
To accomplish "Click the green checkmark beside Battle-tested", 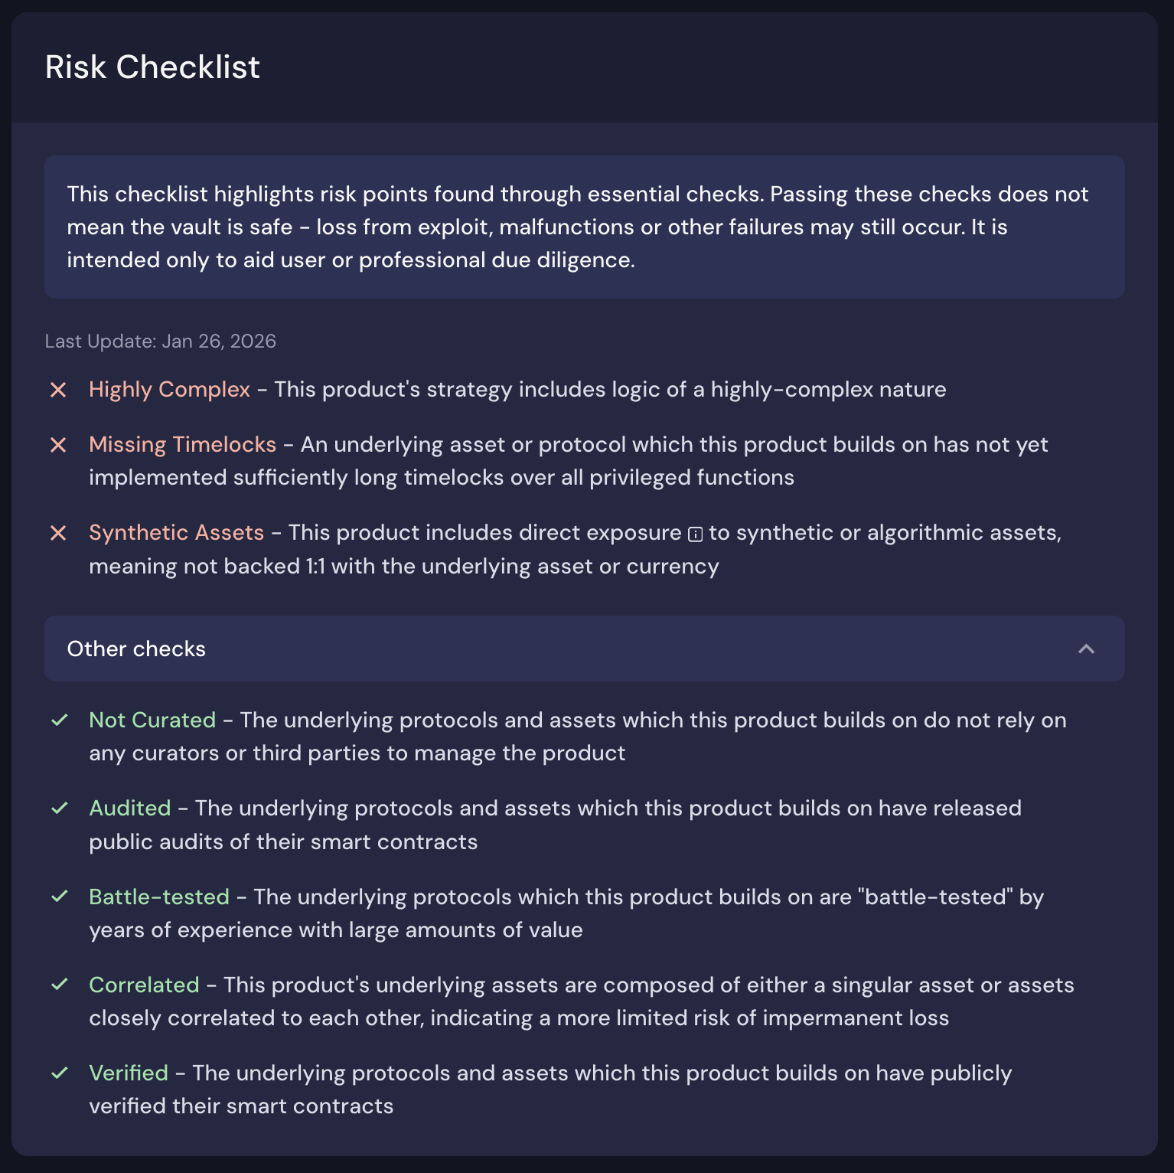I will [61, 897].
